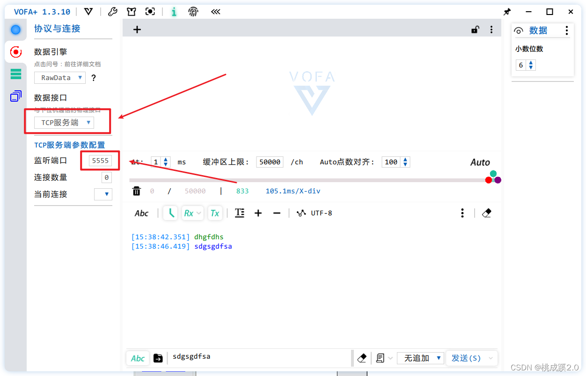Expand the 当前连接 dropdown
Viewport: 586px width, 376px height.
click(x=103, y=194)
